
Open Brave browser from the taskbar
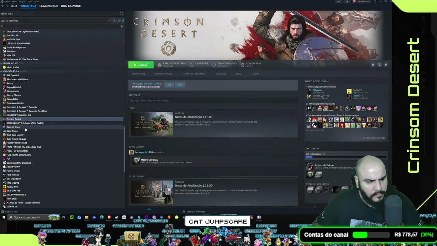coord(109,217)
